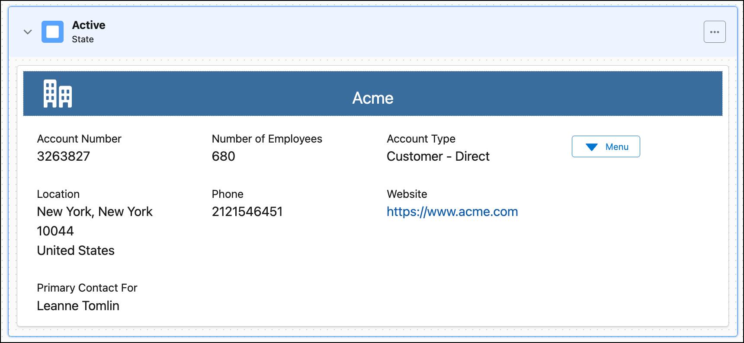
Task: Select account number value 3263827
Action: [x=64, y=156]
